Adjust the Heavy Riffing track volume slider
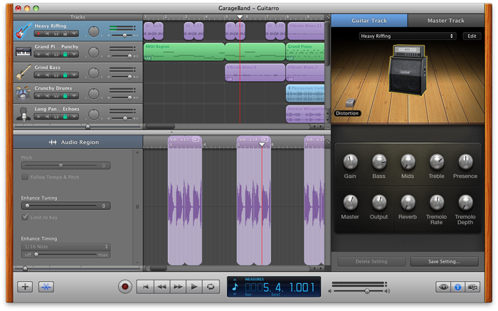498x311 pixels. [x=122, y=36]
